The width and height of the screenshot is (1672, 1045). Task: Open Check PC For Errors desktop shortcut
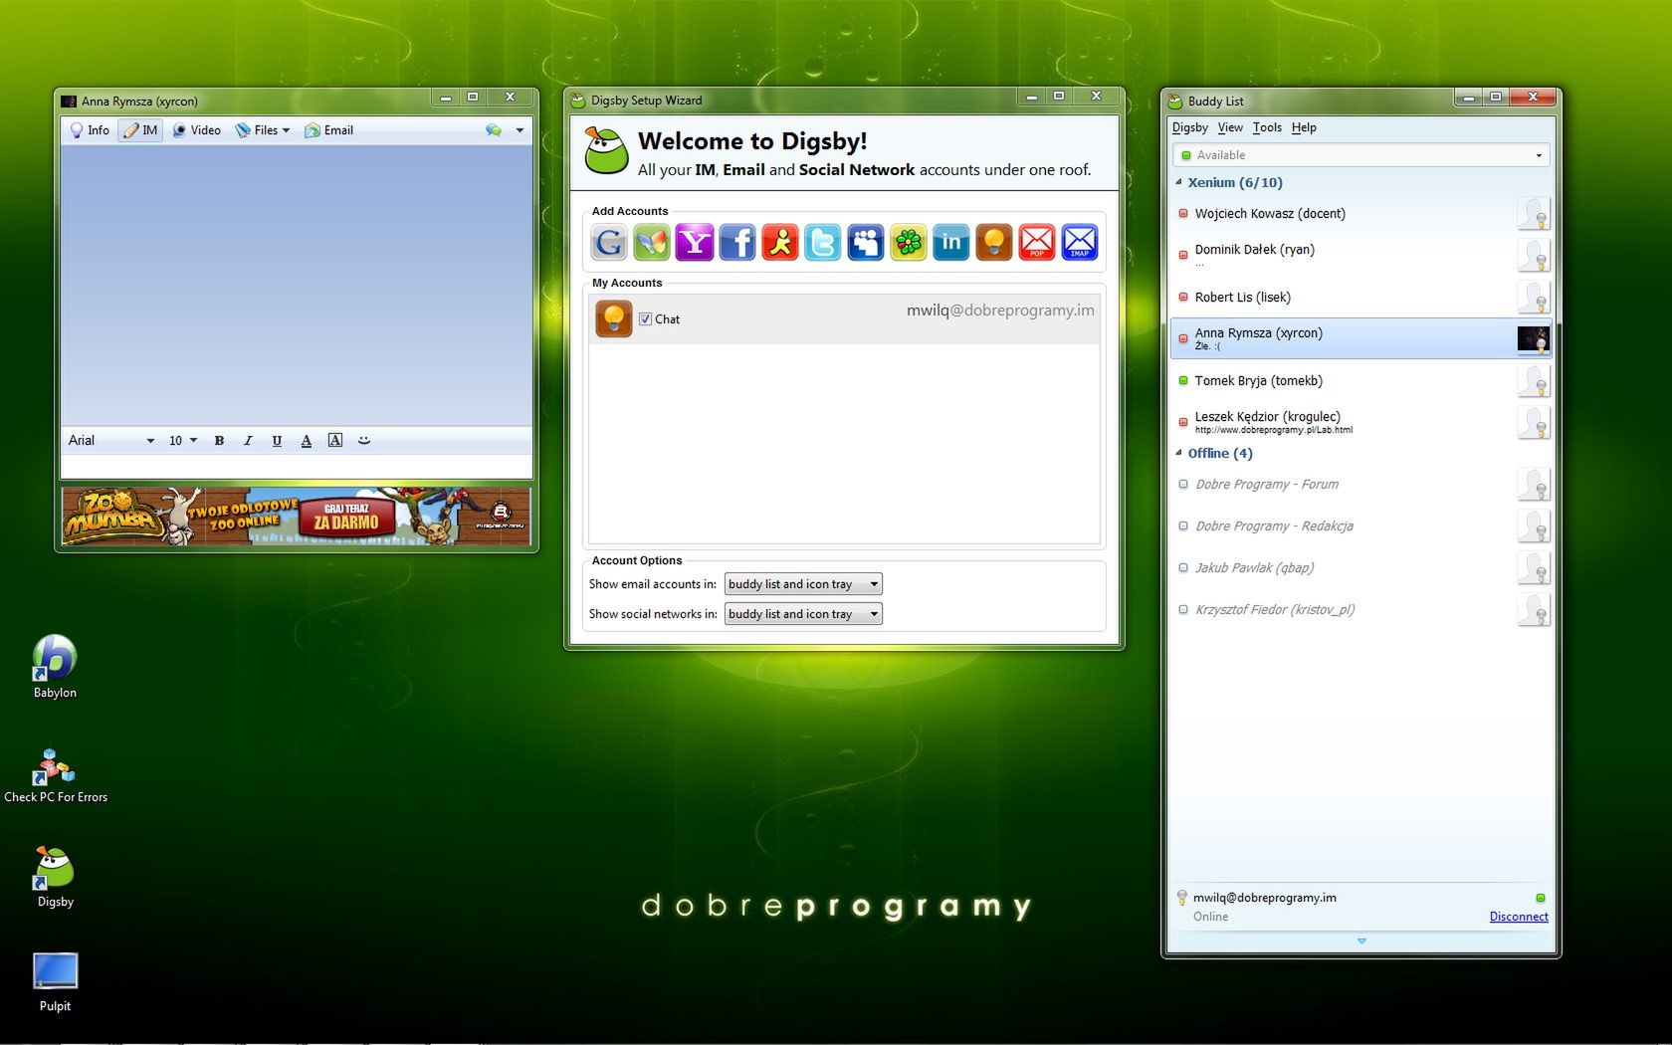[56, 776]
